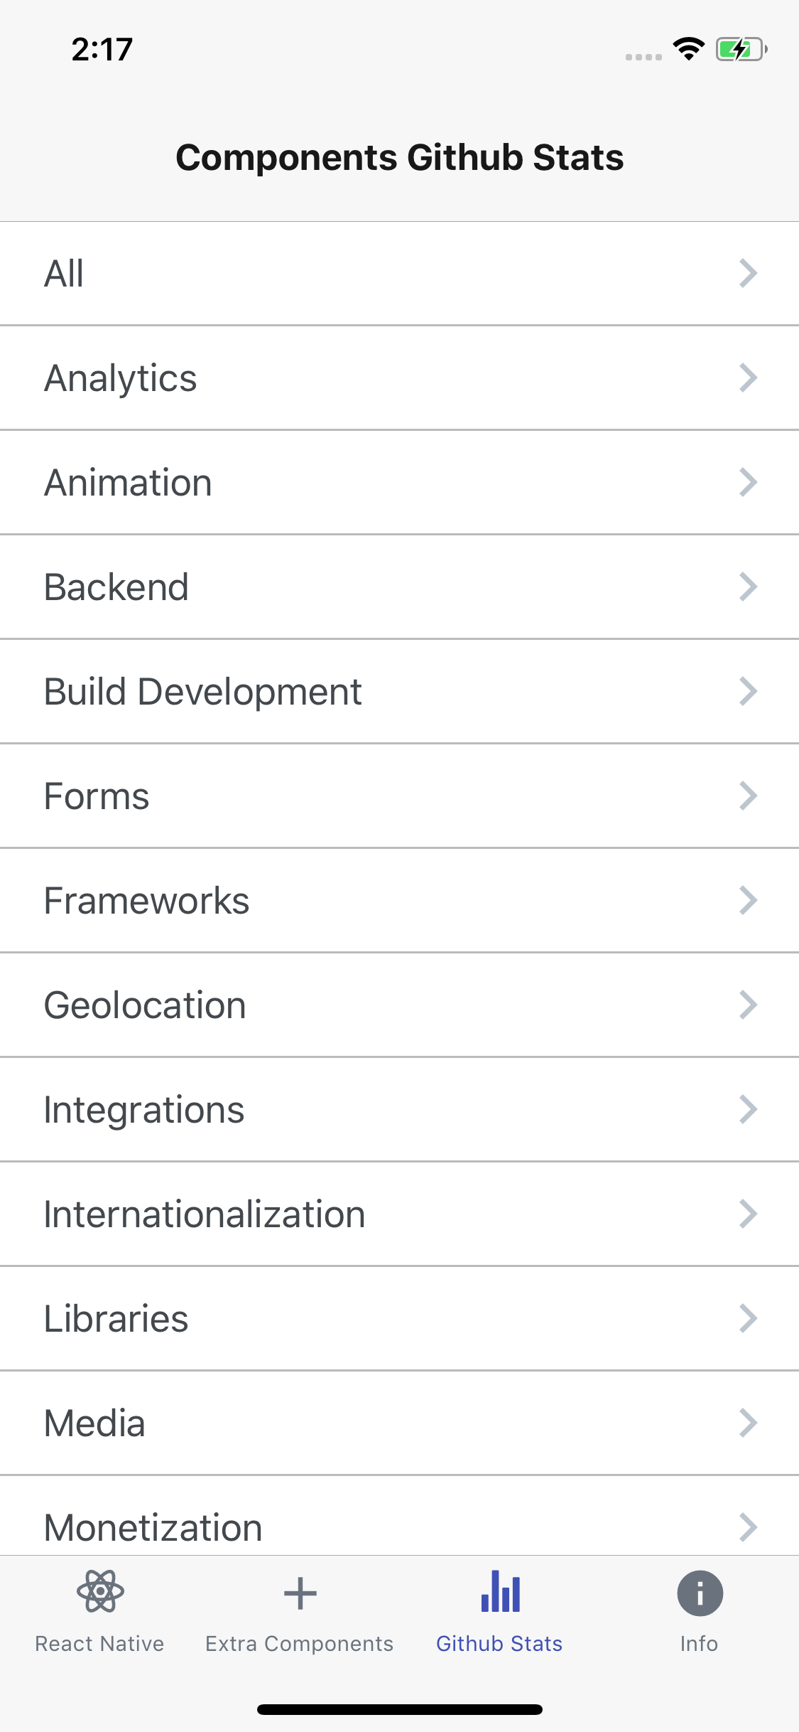The width and height of the screenshot is (799, 1732).
Task: Tap the Wi-Fi status icon
Action: [x=688, y=49]
